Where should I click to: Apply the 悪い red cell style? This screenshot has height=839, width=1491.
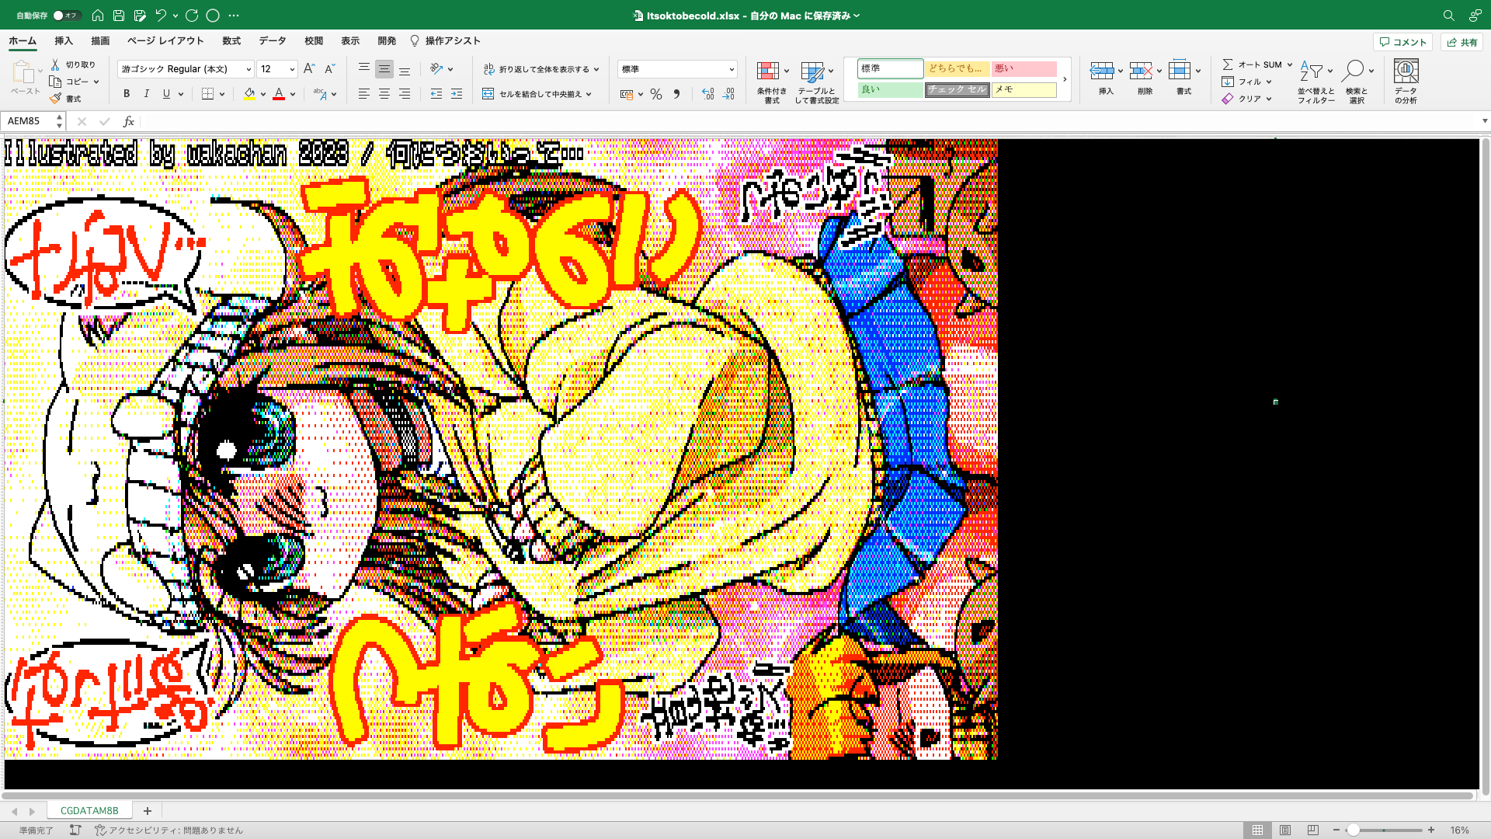1024,68
